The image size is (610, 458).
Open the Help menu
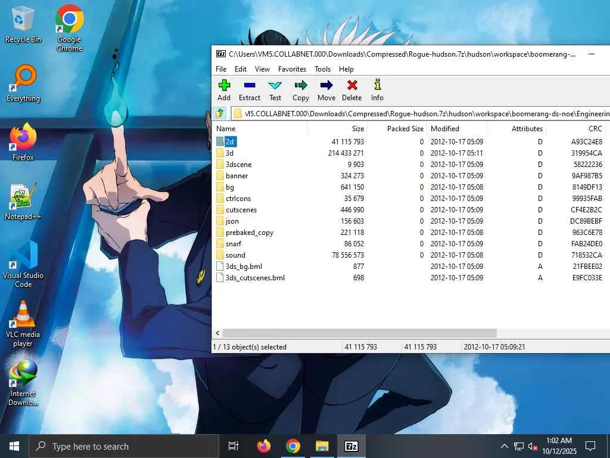(346, 69)
